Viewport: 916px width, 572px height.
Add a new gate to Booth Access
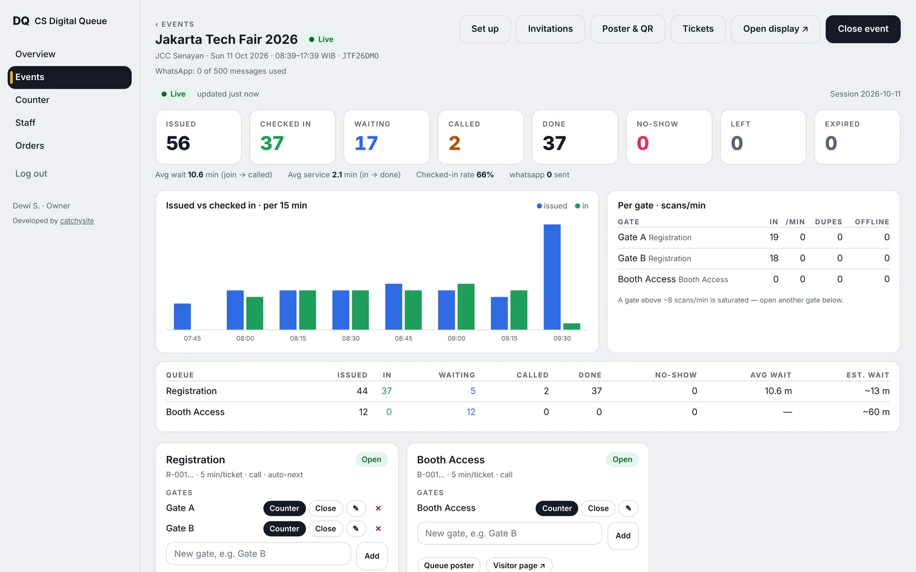(623, 536)
